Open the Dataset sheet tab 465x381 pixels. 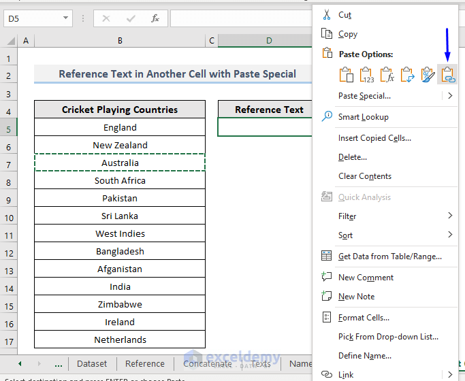91,364
